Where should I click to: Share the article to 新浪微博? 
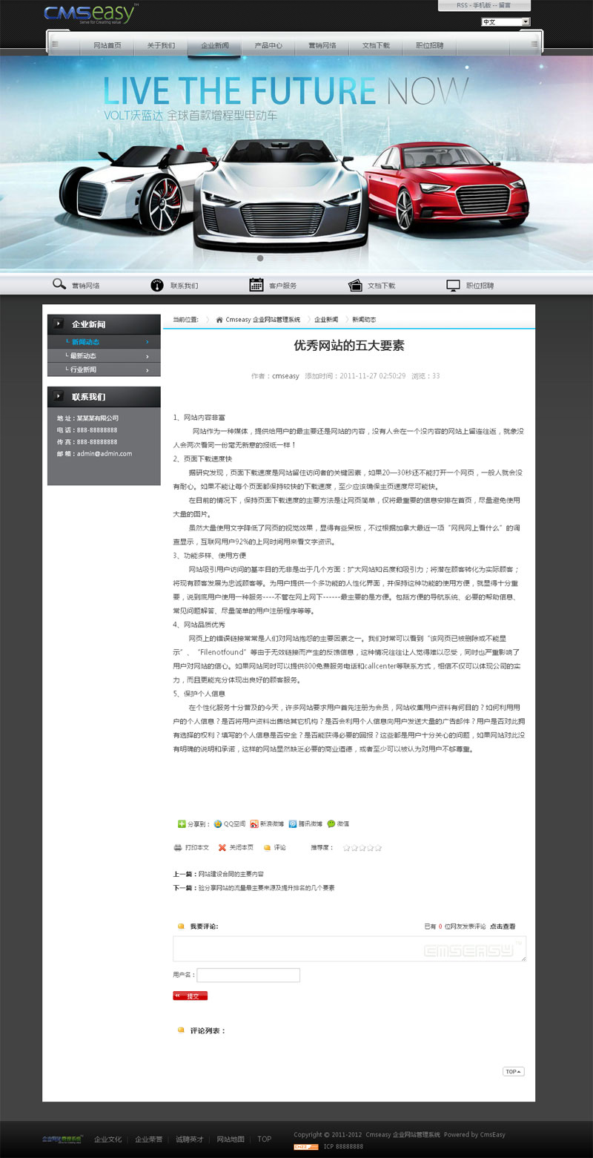[x=254, y=823]
